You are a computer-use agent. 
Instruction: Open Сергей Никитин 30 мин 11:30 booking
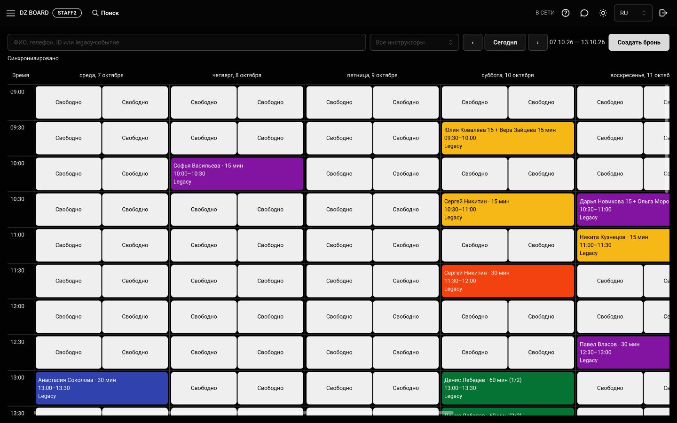[x=508, y=281]
